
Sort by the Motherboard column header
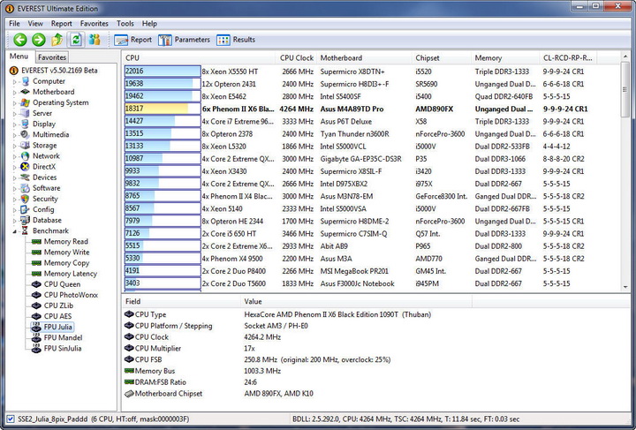(364, 58)
